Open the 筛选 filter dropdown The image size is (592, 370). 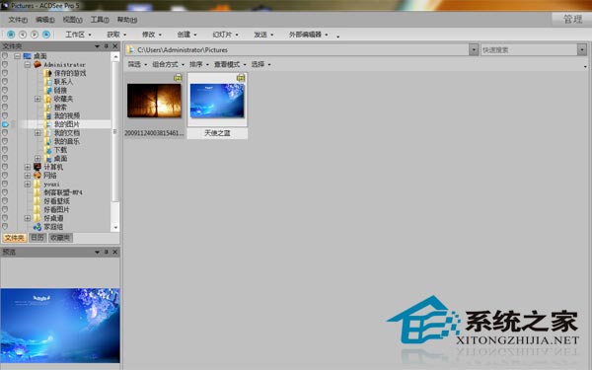click(137, 64)
